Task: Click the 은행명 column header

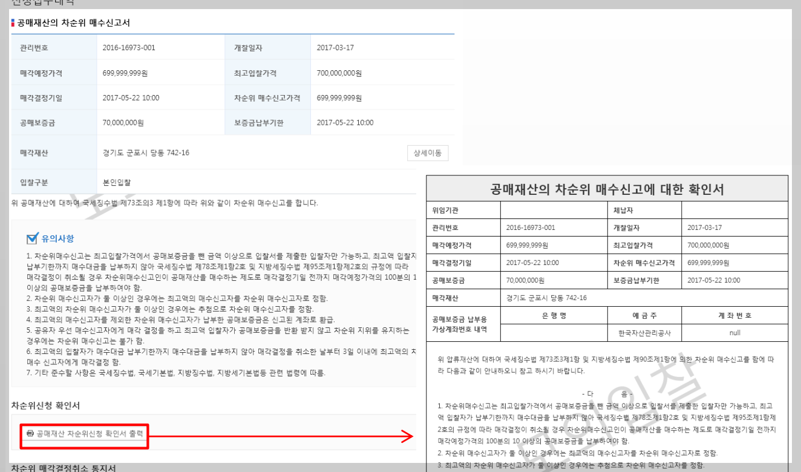Action: coord(554,315)
